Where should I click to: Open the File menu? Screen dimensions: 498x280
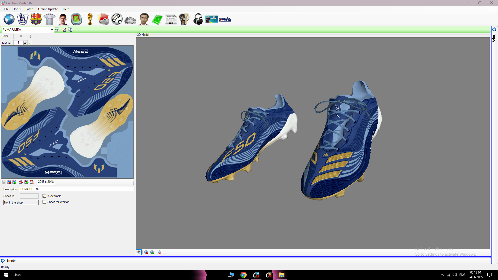(6, 9)
